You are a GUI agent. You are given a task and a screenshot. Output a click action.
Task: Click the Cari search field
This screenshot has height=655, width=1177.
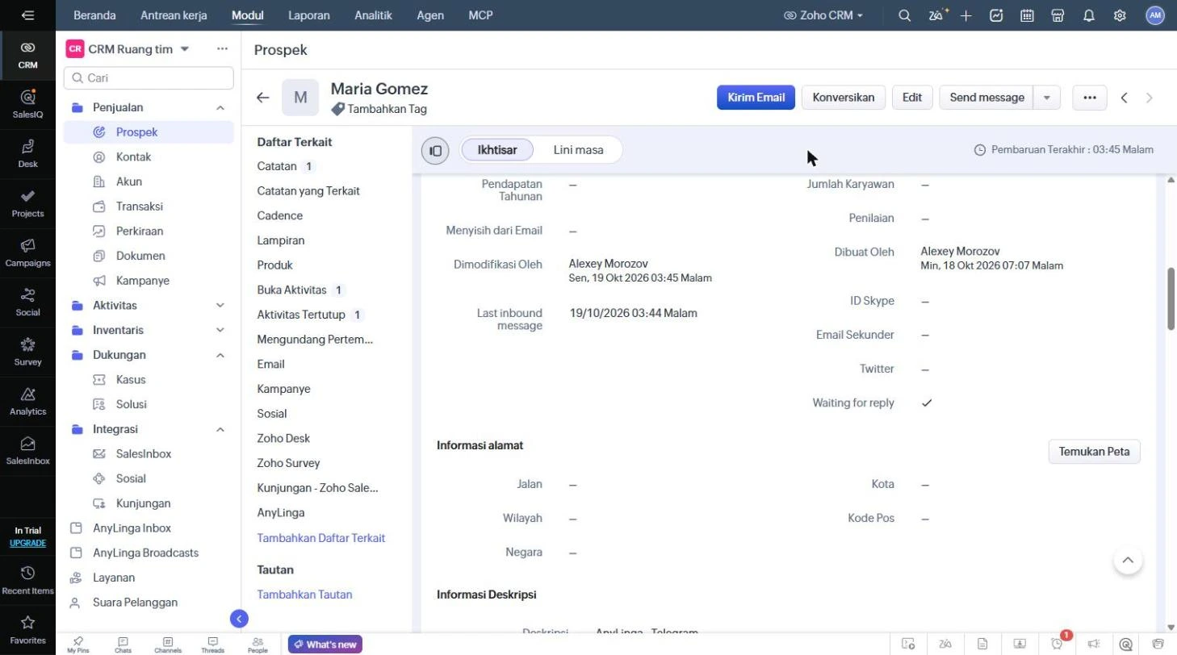coord(149,78)
